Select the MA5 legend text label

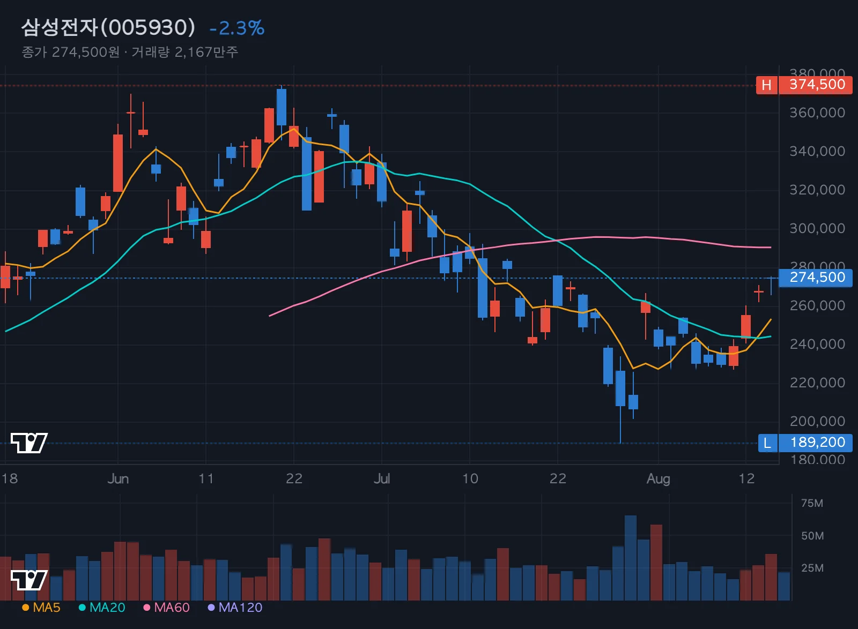[47, 608]
